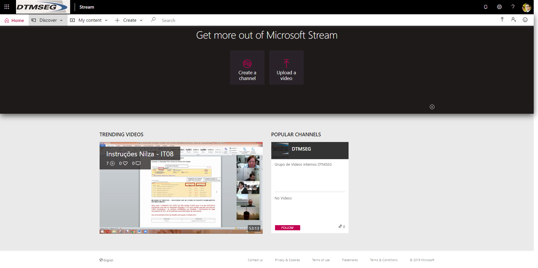538x268 pixels.
Task: Click the upload arrow icon in navbar
Action: point(502,19)
